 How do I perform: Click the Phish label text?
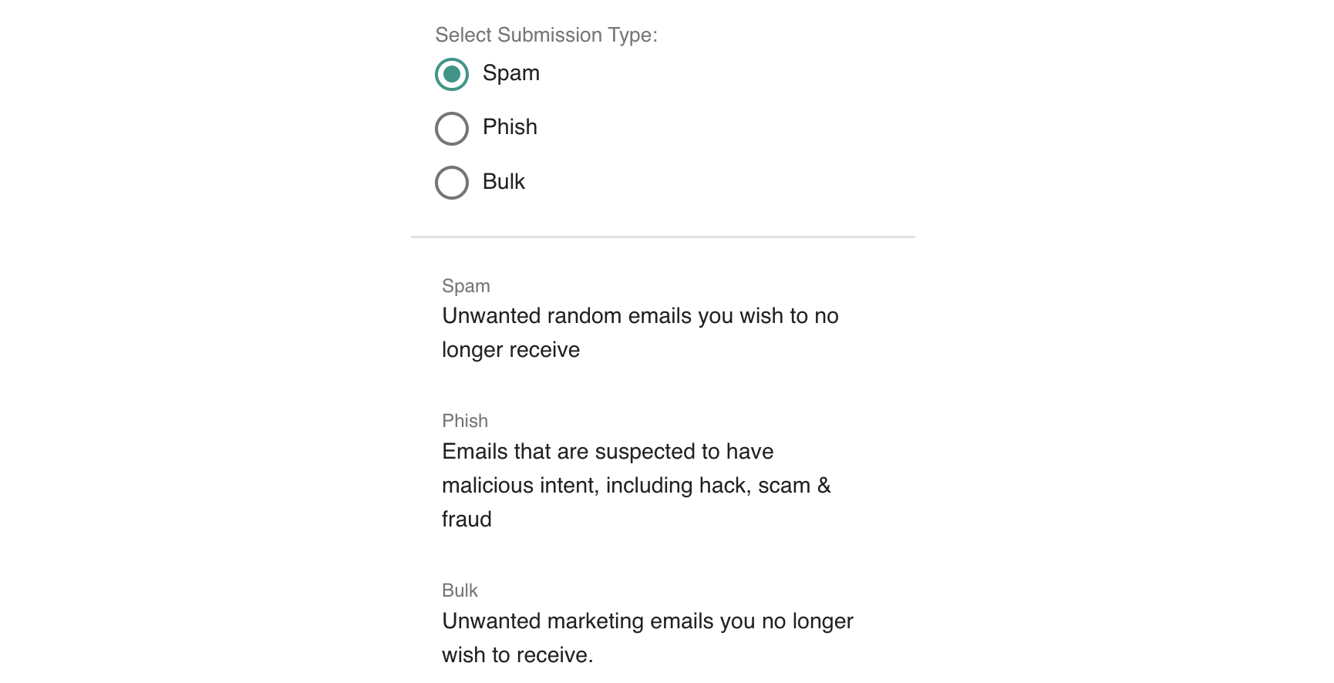[x=510, y=127]
